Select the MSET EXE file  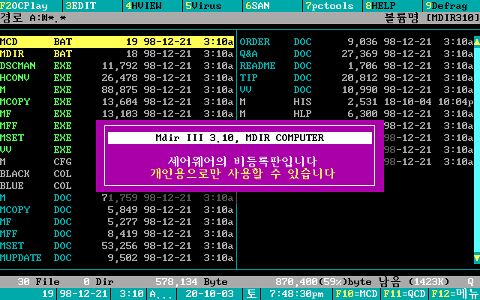pyautogui.click(x=48, y=138)
